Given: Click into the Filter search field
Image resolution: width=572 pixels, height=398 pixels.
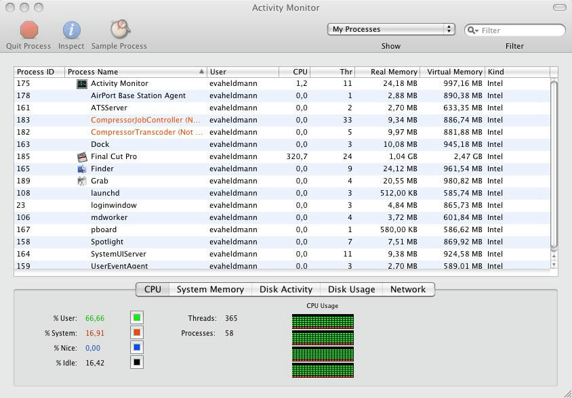Looking at the screenshot, I should [514, 30].
